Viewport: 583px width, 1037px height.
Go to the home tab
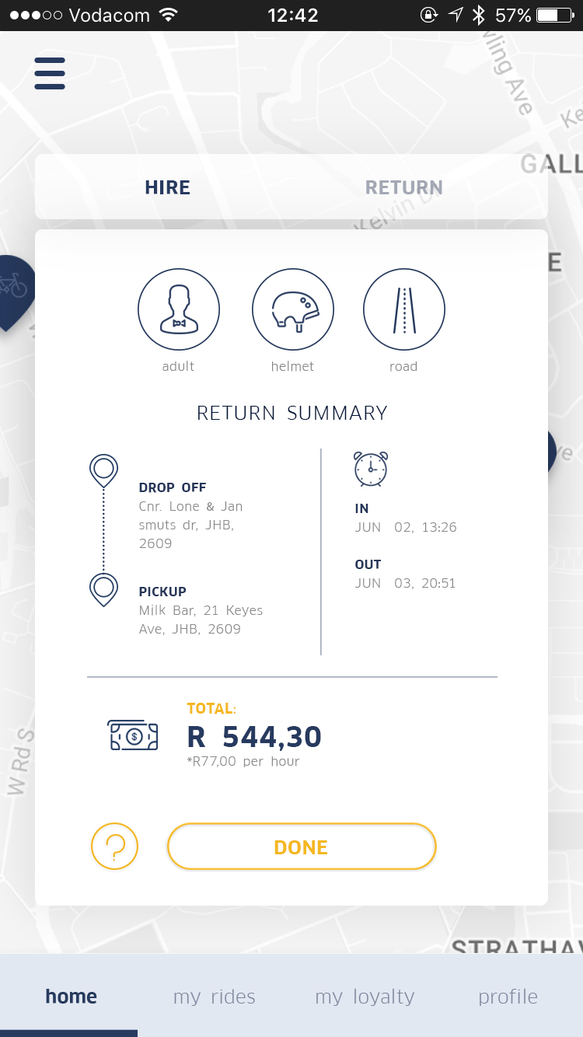point(72,997)
